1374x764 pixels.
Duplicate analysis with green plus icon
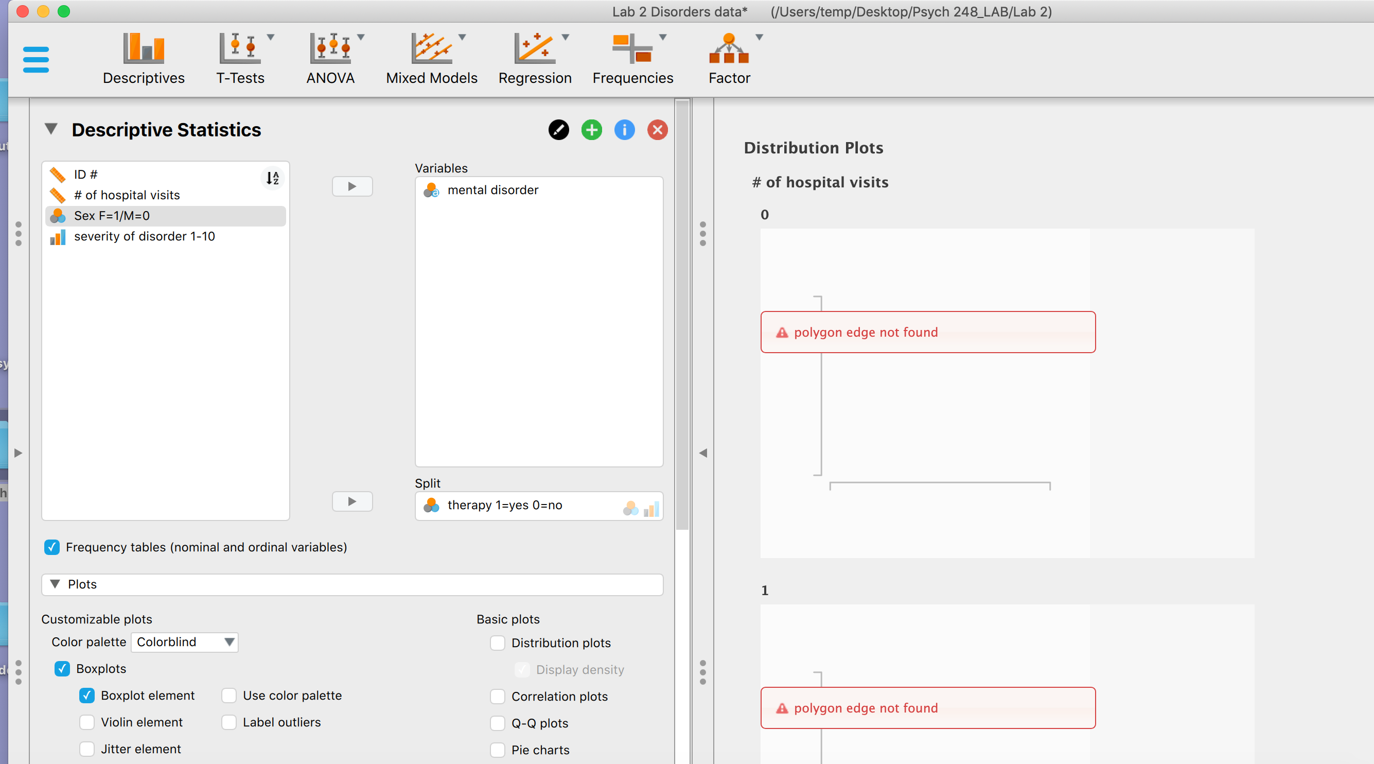coord(591,130)
